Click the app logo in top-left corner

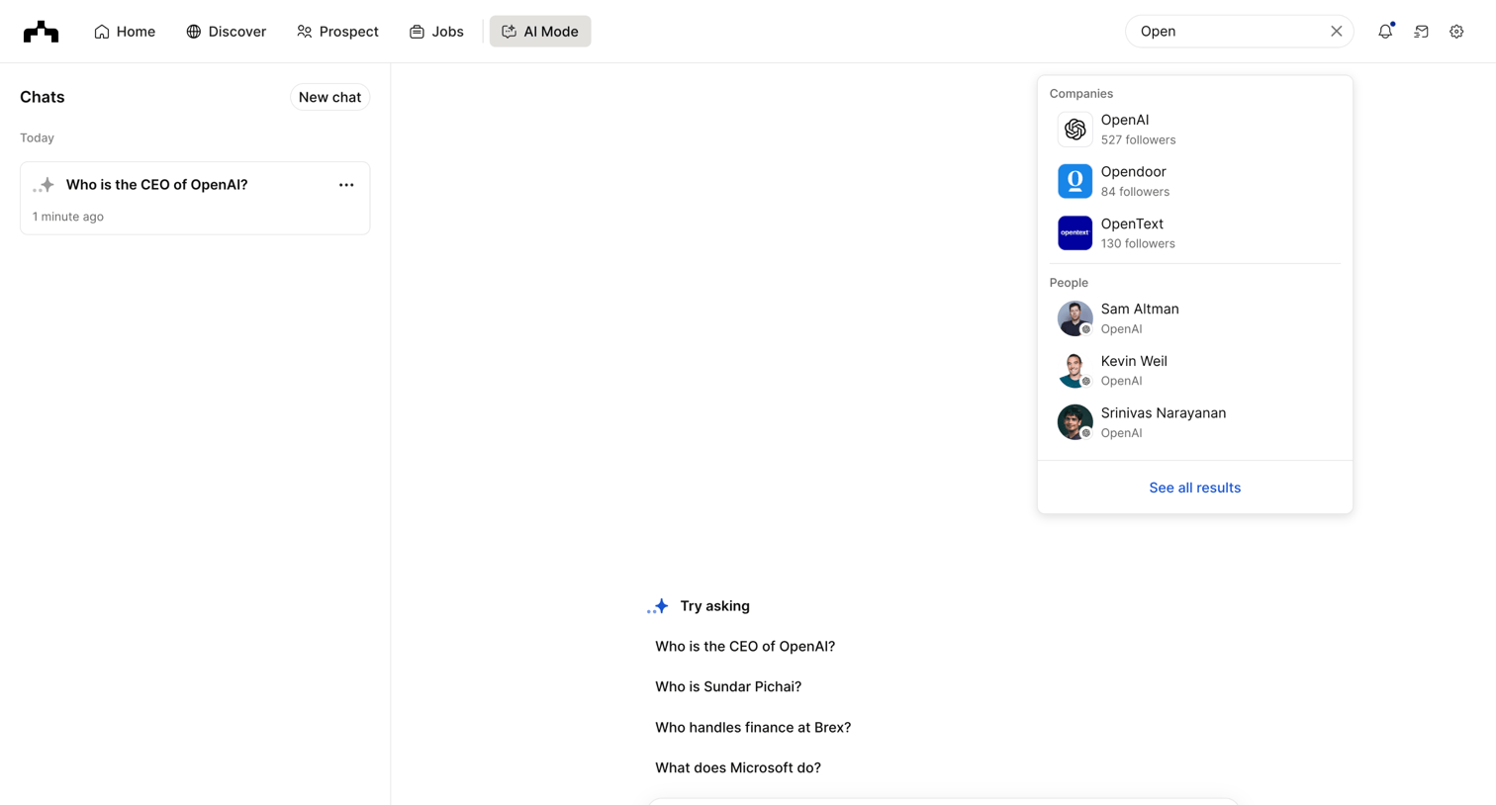click(41, 32)
